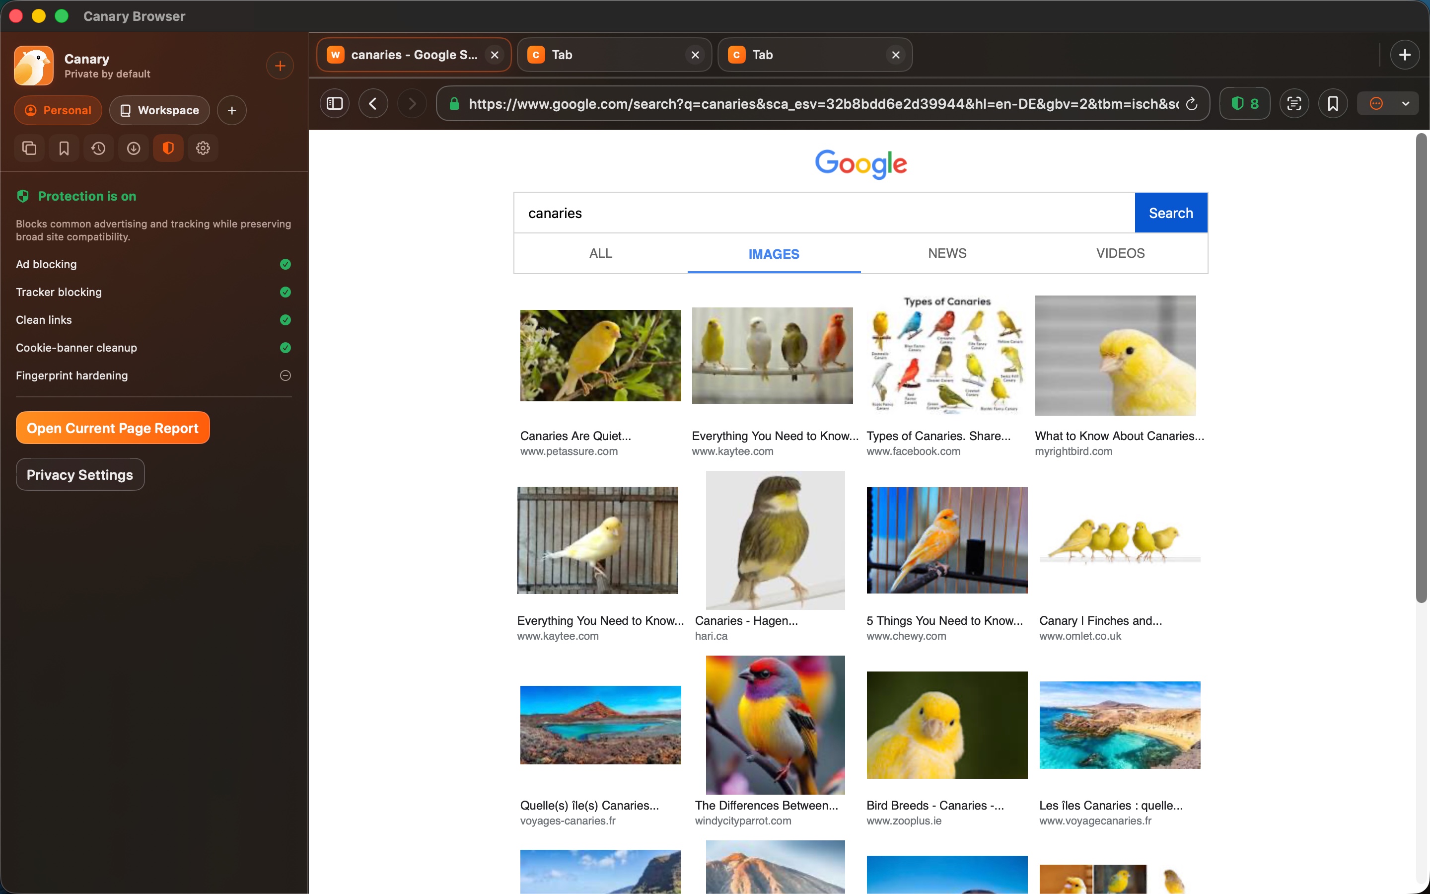Click the blue Search button
The height and width of the screenshot is (894, 1430).
[1171, 213]
